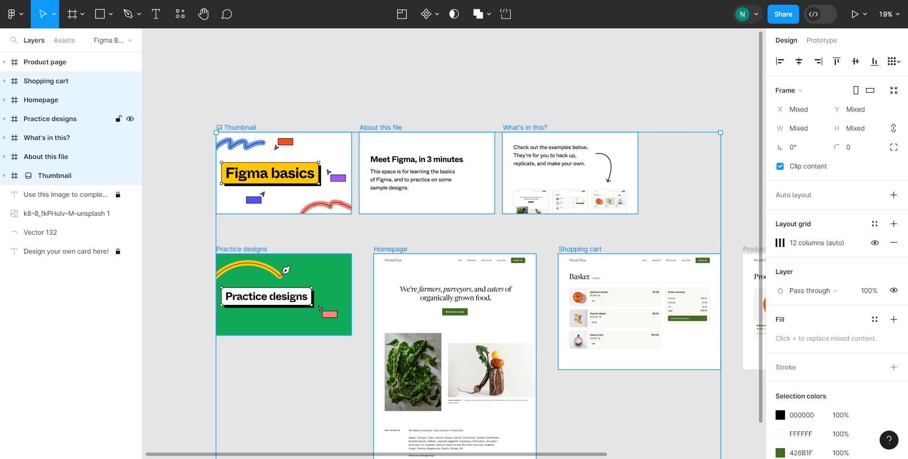This screenshot has height=459, width=908.
Task: Click the Share button
Action: pos(783,14)
